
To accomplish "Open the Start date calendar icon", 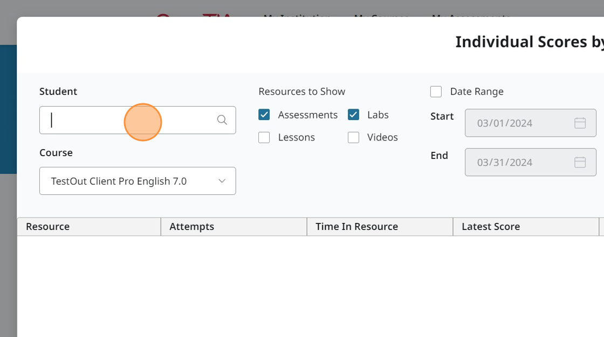I will click(x=580, y=123).
